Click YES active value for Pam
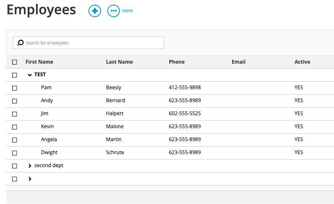334x204 pixels. click(299, 87)
